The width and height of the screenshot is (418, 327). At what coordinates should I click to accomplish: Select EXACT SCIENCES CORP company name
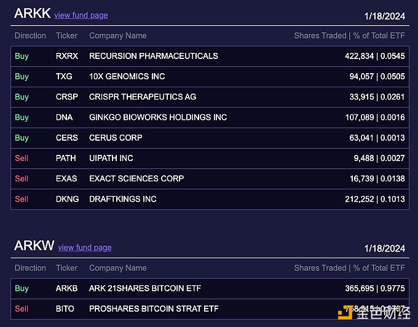tap(136, 178)
